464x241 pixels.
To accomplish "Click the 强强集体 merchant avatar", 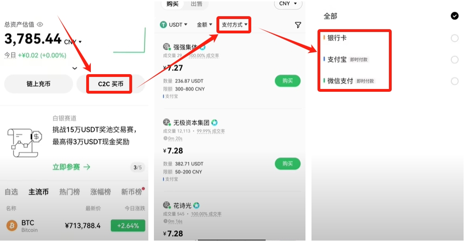I will pos(167,46).
